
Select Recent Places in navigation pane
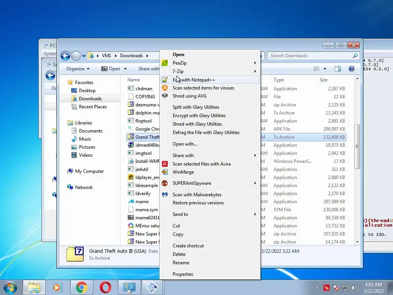tap(93, 107)
